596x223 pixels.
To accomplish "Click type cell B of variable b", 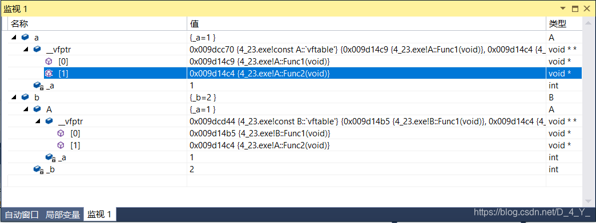I will point(551,98).
